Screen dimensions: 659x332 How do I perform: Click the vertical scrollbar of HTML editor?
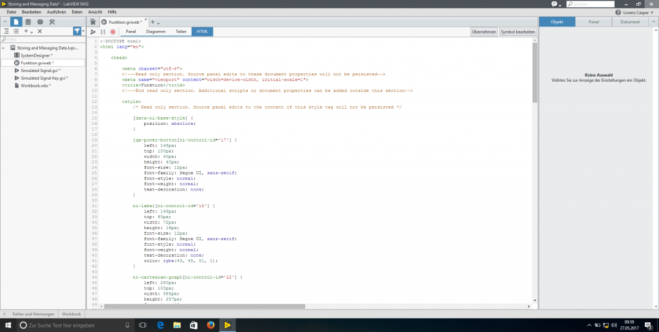[x=535, y=72]
